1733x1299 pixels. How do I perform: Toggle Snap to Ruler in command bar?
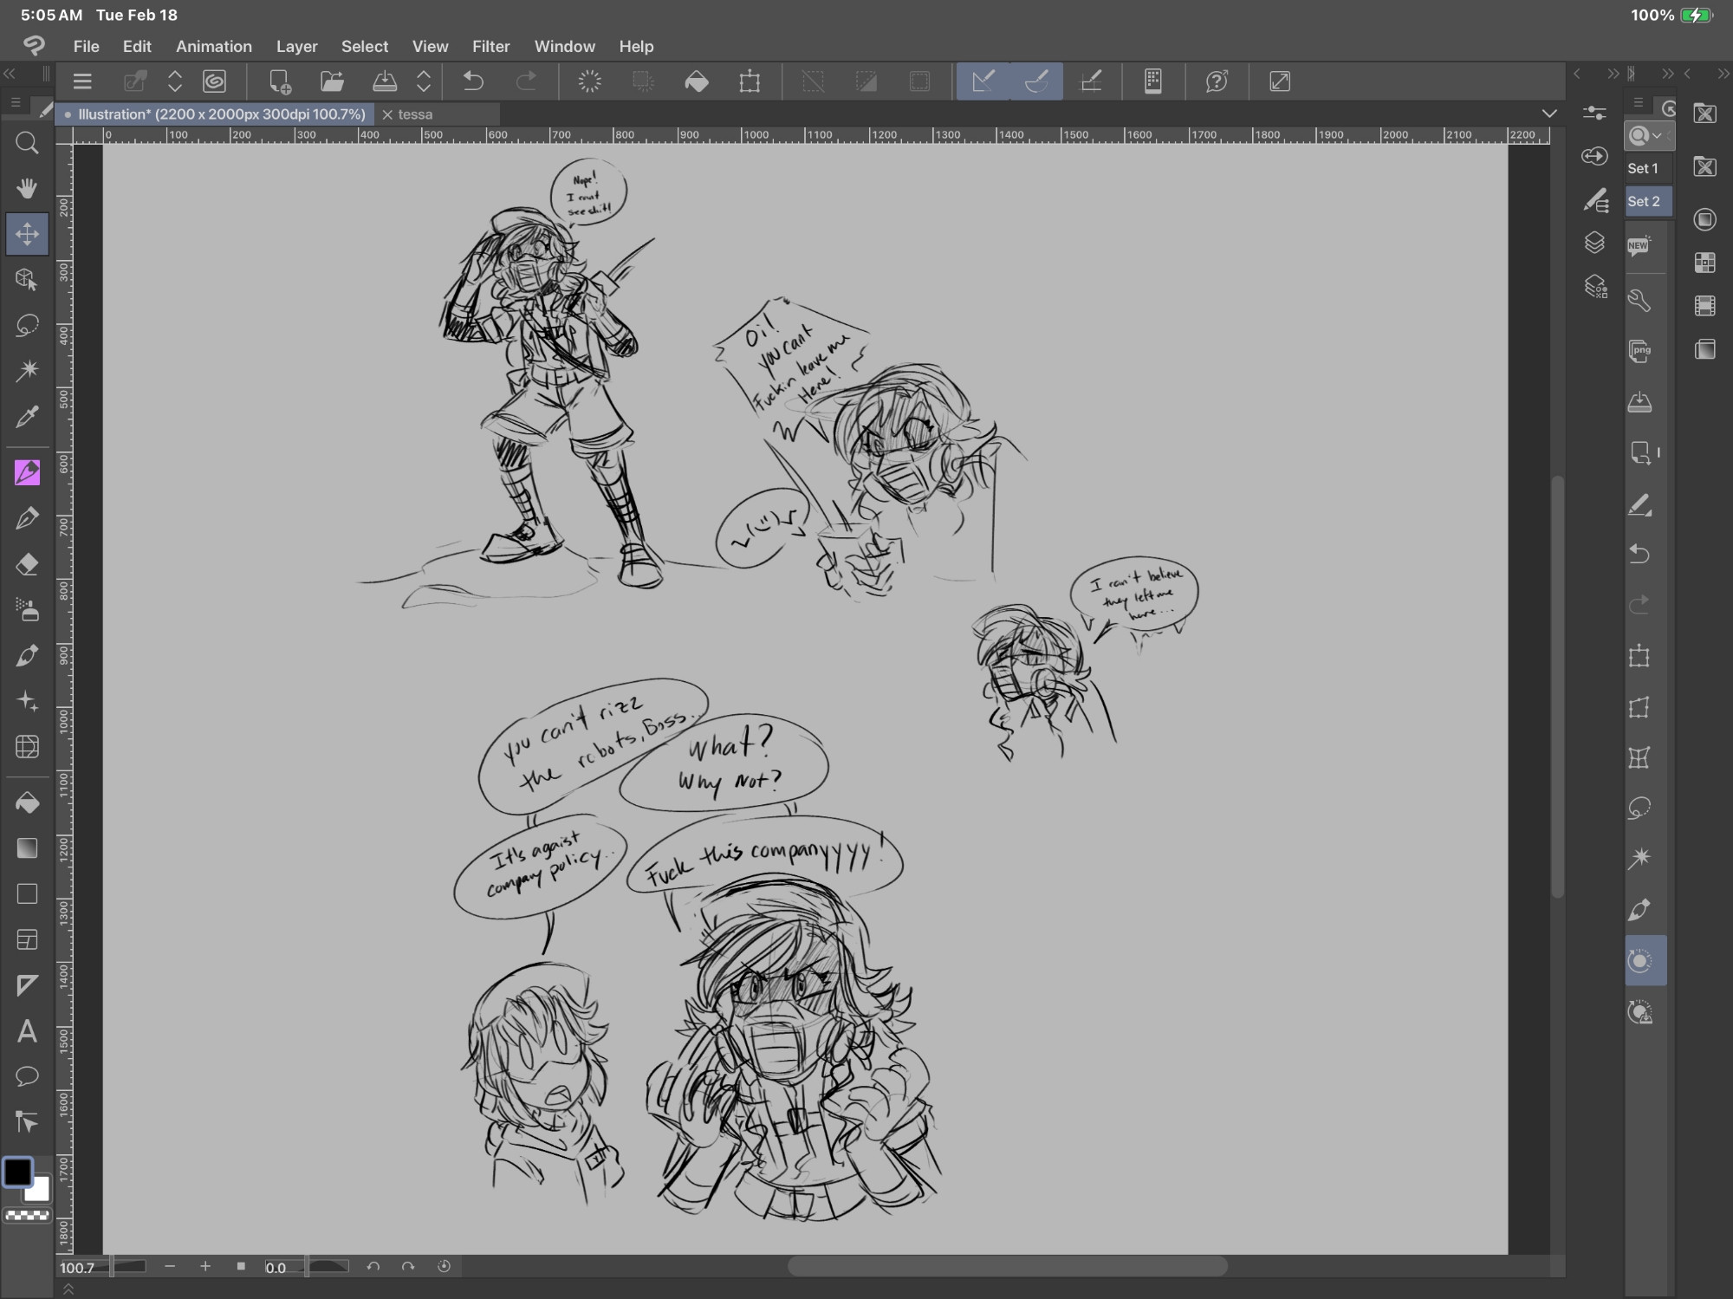click(983, 81)
